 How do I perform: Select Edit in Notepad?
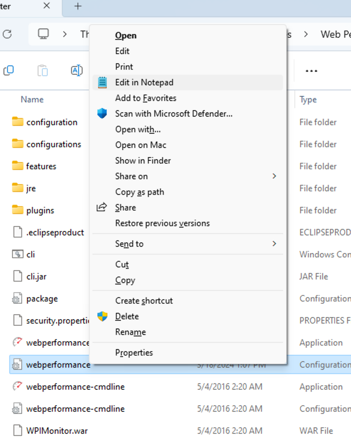(188, 82)
